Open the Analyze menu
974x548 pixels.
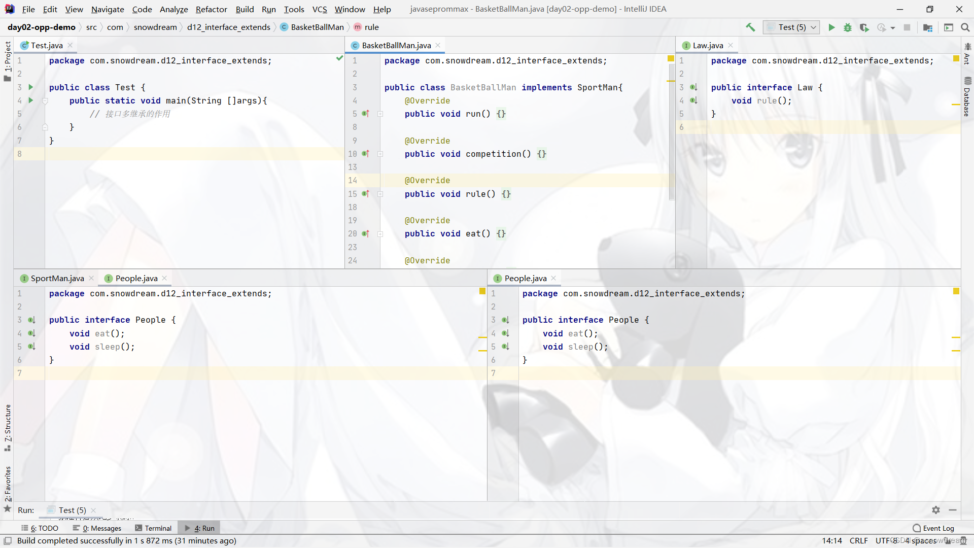pyautogui.click(x=173, y=9)
